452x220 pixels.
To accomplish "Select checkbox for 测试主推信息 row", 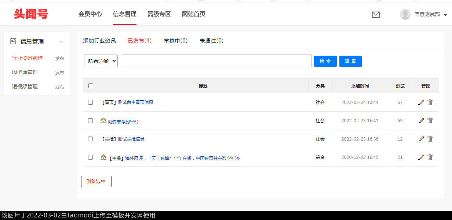I will pos(91,139).
